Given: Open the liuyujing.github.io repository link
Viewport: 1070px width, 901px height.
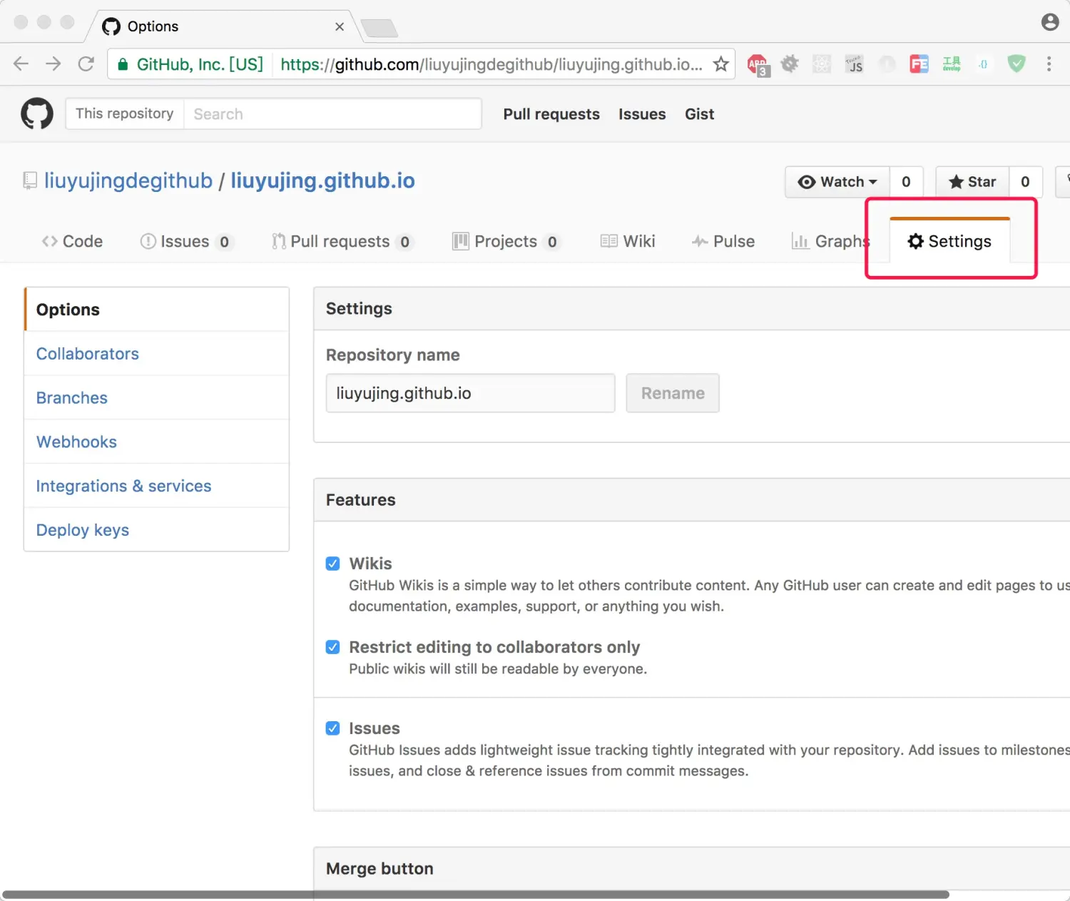Looking at the screenshot, I should tap(322, 180).
